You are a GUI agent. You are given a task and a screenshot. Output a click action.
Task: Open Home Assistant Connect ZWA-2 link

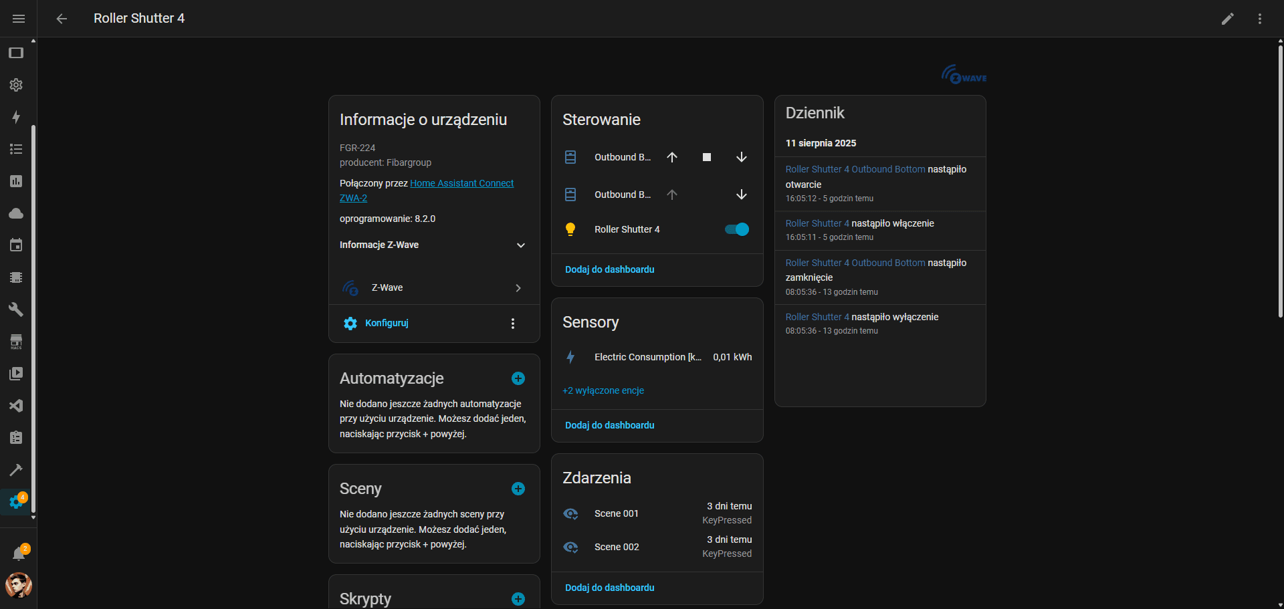(461, 183)
